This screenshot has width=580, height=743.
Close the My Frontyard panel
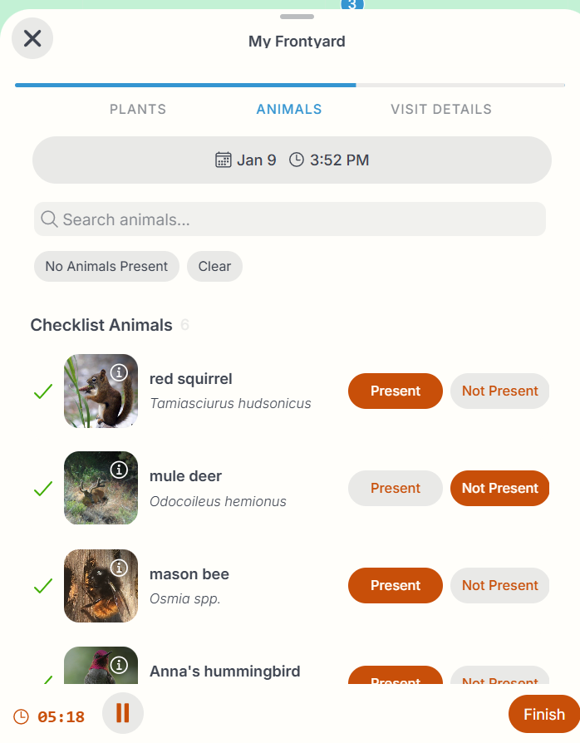point(32,38)
